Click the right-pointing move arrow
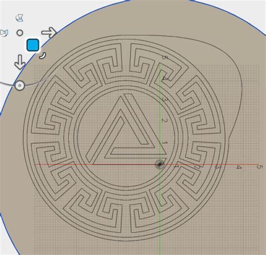266x255 pixels. 49,33
